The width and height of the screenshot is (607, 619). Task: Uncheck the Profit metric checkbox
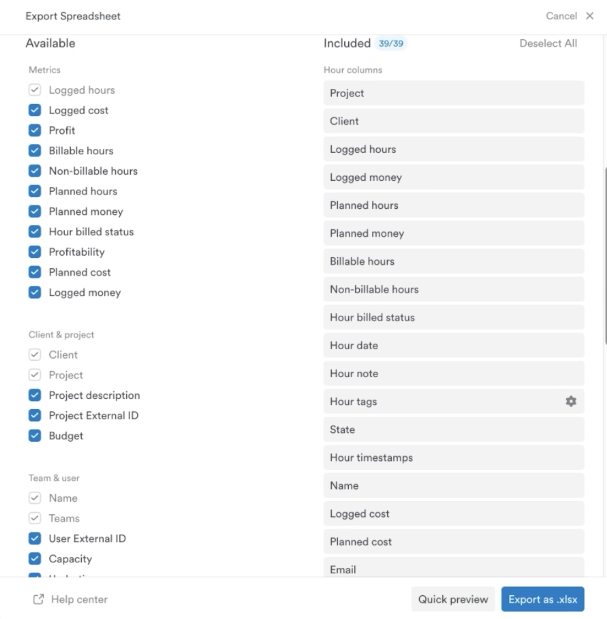click(35, 130)
